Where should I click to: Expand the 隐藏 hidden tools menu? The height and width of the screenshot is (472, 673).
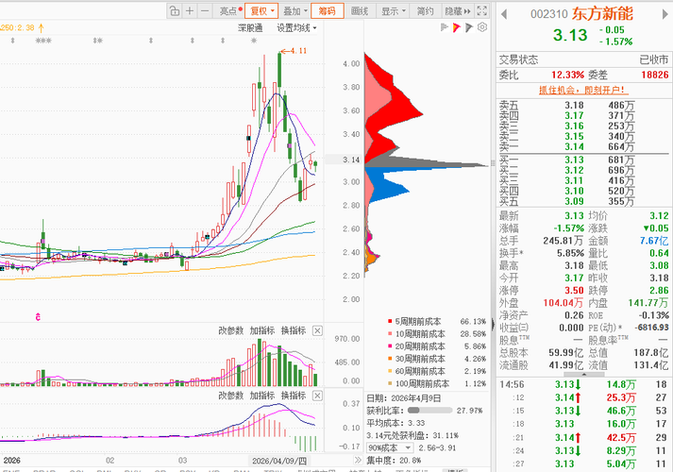458,11
